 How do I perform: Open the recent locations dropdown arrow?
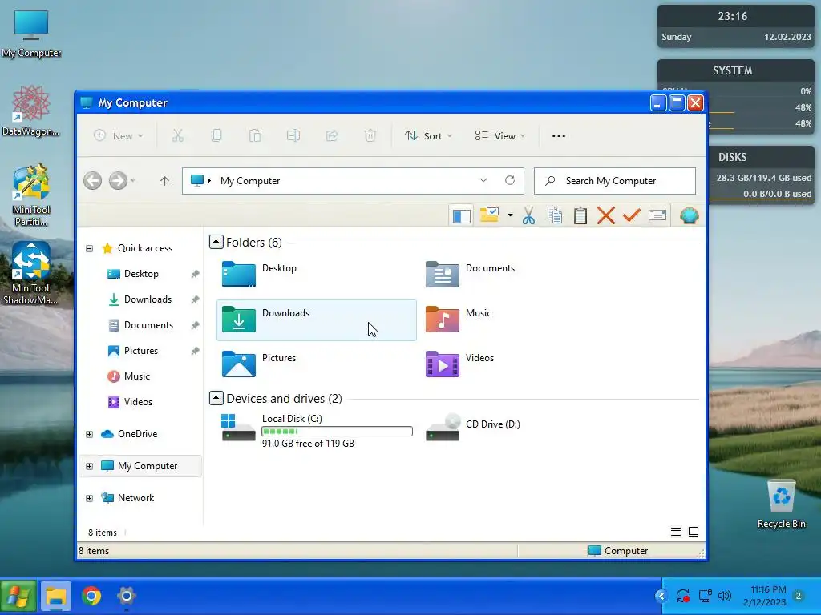tap(133, 181)
